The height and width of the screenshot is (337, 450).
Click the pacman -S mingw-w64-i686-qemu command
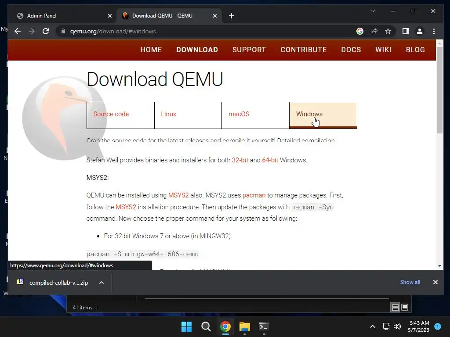[142, 254]
